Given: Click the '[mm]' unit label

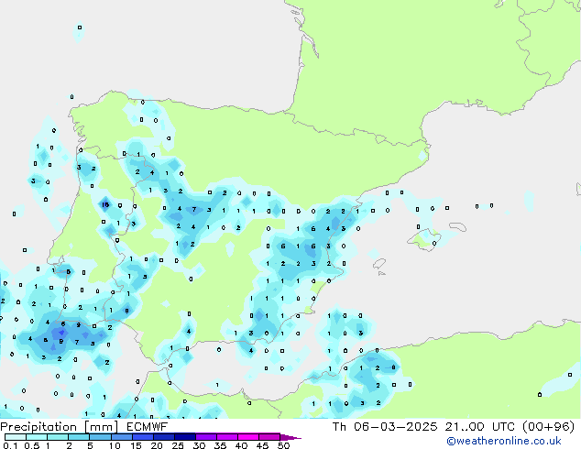Looking at the screenshot, I should click(102, 427).
